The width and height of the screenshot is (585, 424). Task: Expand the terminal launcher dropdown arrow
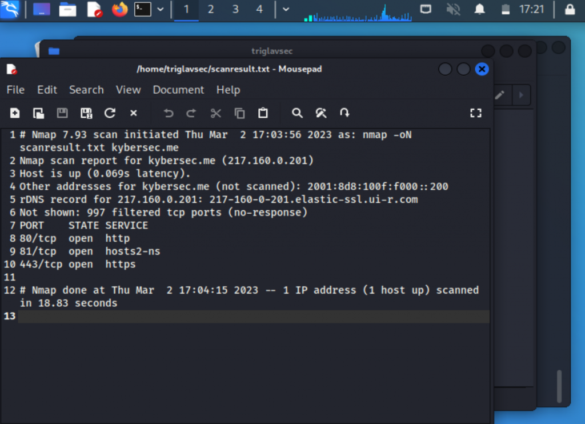click(161, 9)
